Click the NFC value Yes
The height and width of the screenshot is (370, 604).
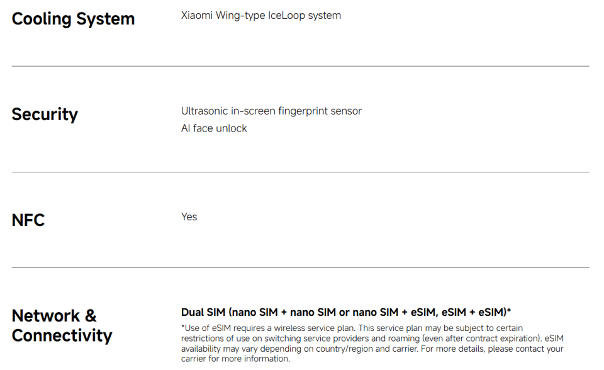tap(189, 216)
